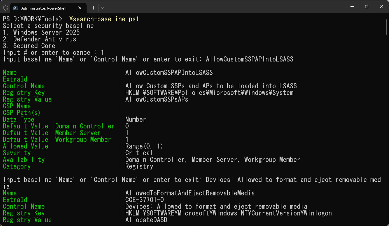389x226 pixels.
Task: Click the 'Critical' severity value
Action: [139, 153]
